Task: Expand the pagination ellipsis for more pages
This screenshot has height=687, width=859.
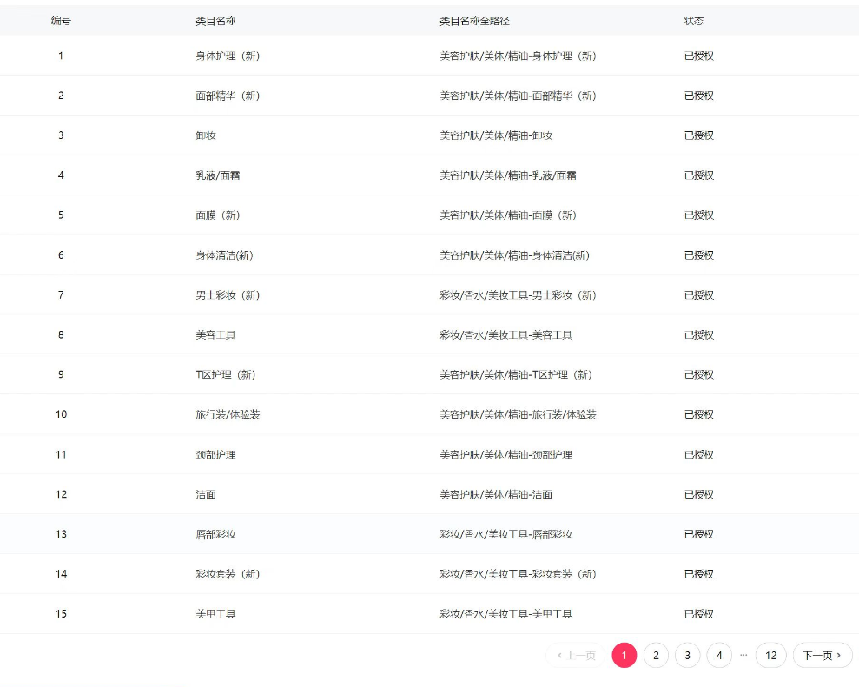Action: coord(743,656)
